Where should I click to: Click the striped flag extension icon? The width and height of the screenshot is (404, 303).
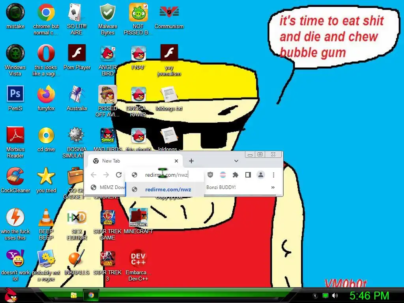[223, 175]
